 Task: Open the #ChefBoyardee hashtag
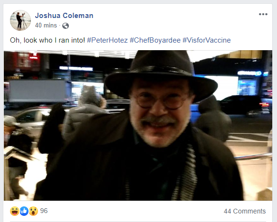(155, 40)
